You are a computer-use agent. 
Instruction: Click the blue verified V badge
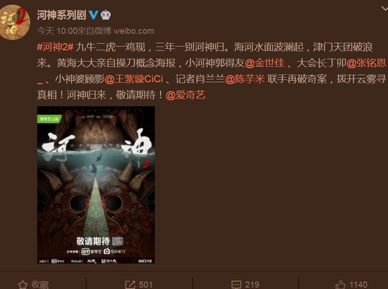[x=93, y=15]
